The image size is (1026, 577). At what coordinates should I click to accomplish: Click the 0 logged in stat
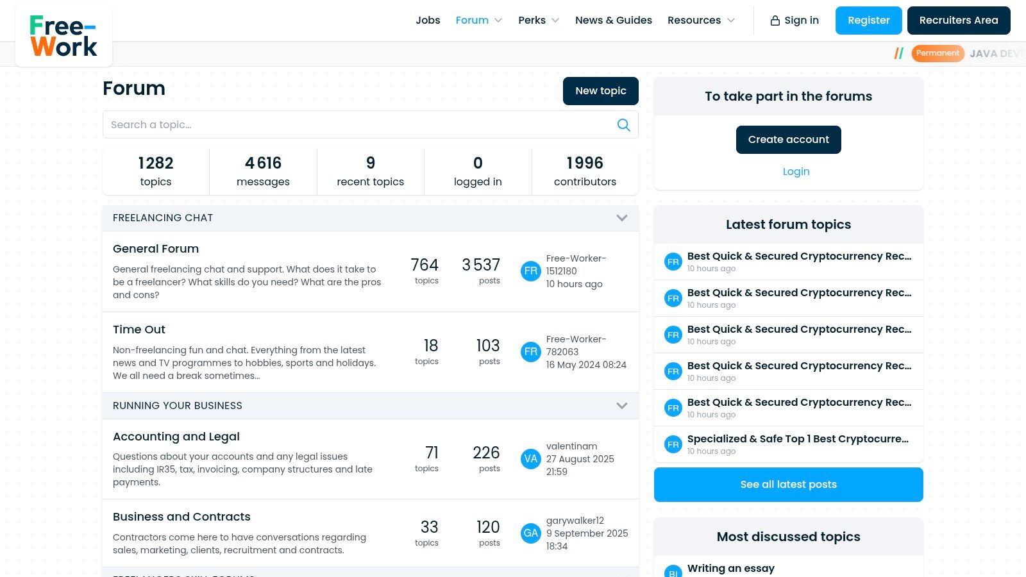pos(478,172)
